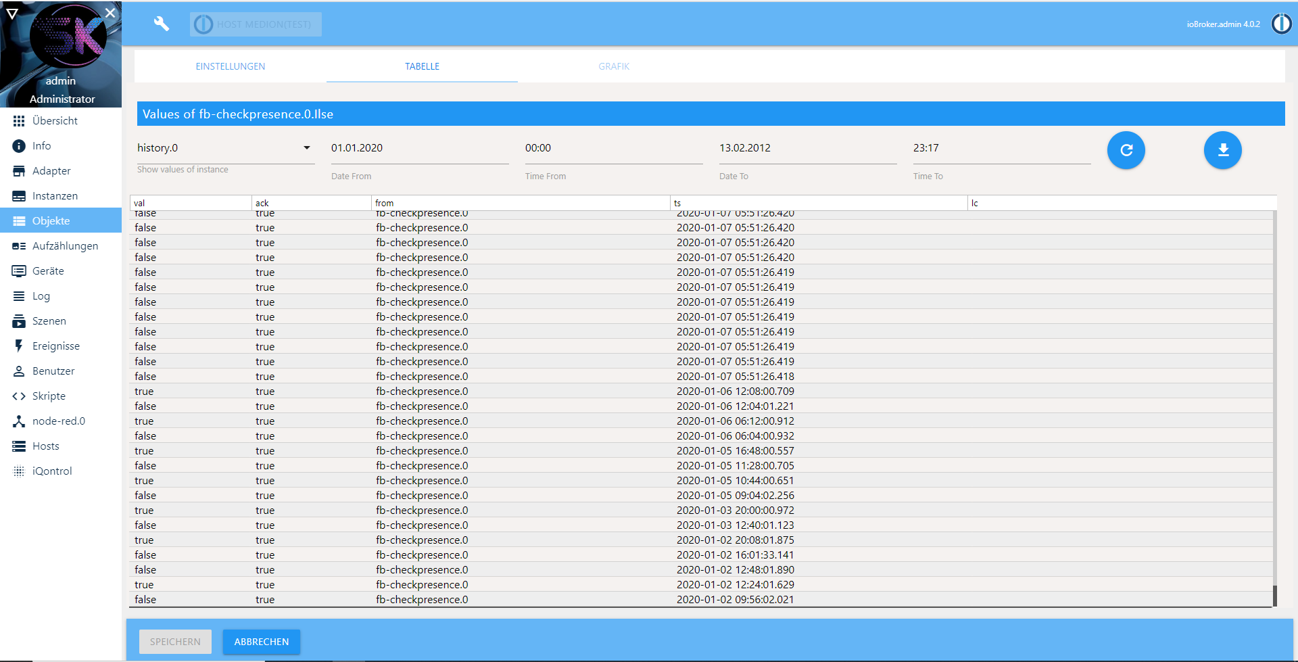Open the Hosts server icon

coord(19,446)
